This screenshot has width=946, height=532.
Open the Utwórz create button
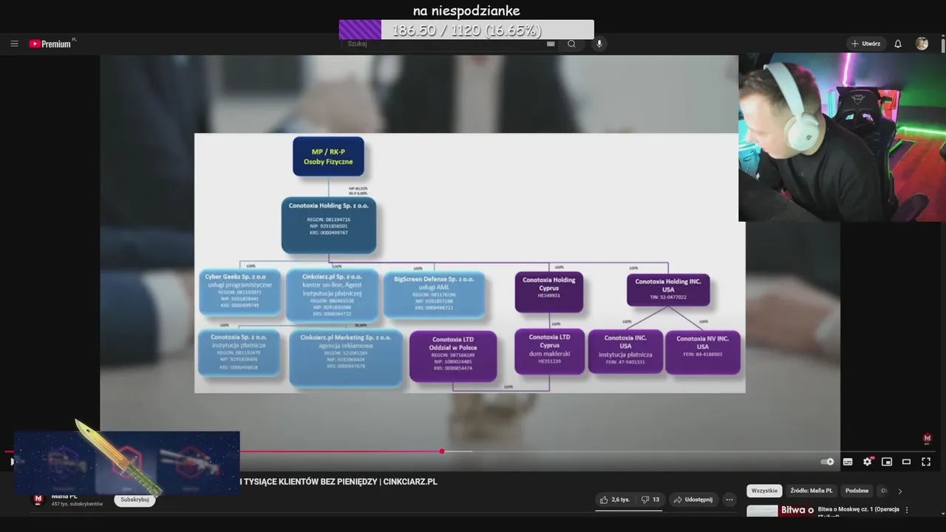point(866,44)
